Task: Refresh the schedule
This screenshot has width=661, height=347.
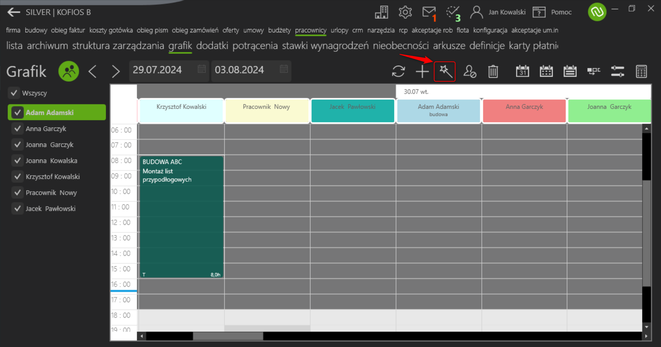Action: pos(398,72)
